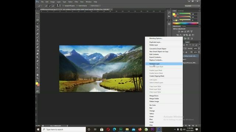Select the Hand tool
This screenshot has height=132, width=236.
38,75
